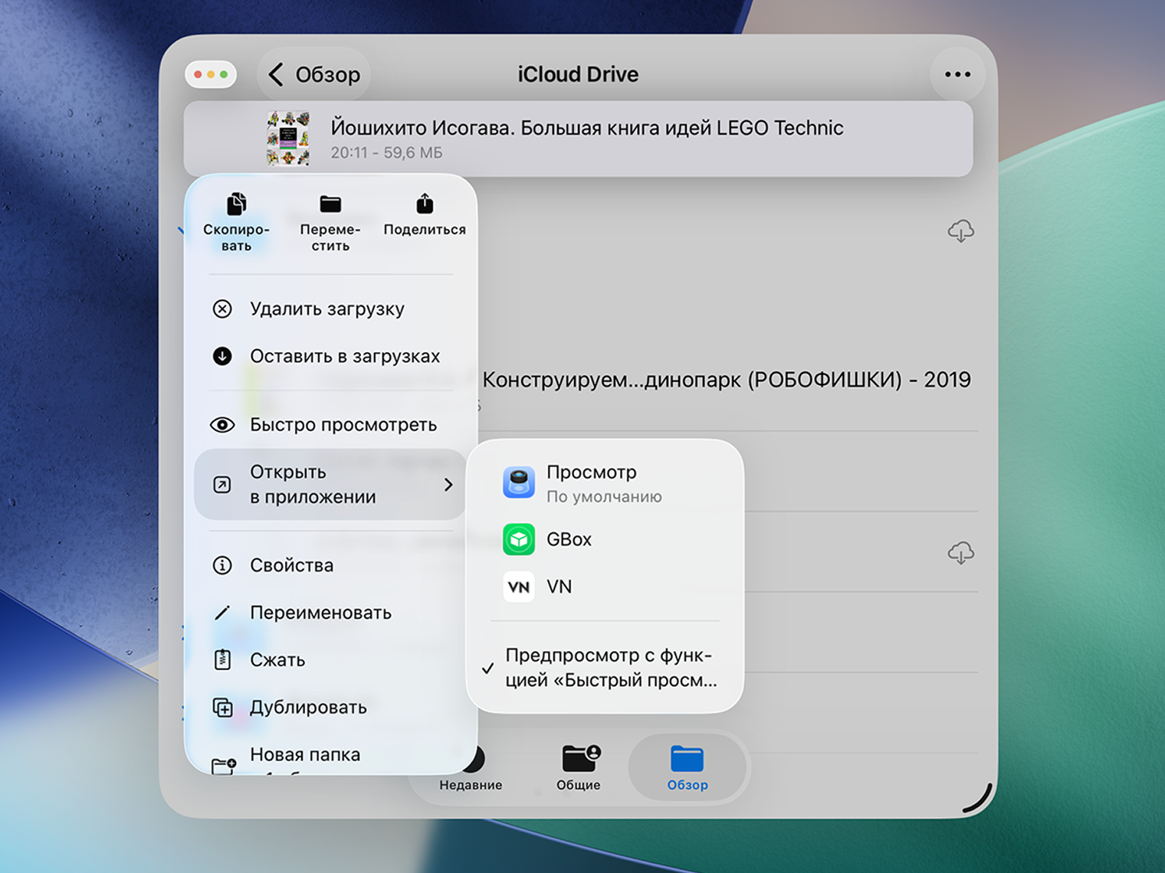The image size is (1165, 873).
Task: Tap the second cloud download icon
Action: [x=961, y=553]
